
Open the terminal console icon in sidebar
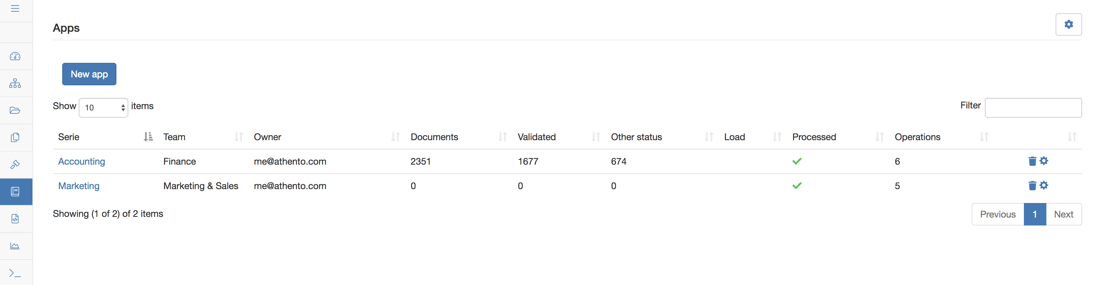pos(15,273)
